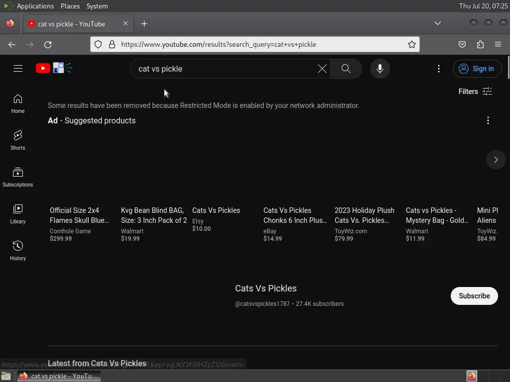Close the 'cat vs pickle - YouTube' tab
510x382 pixels.
coord(126,23)
